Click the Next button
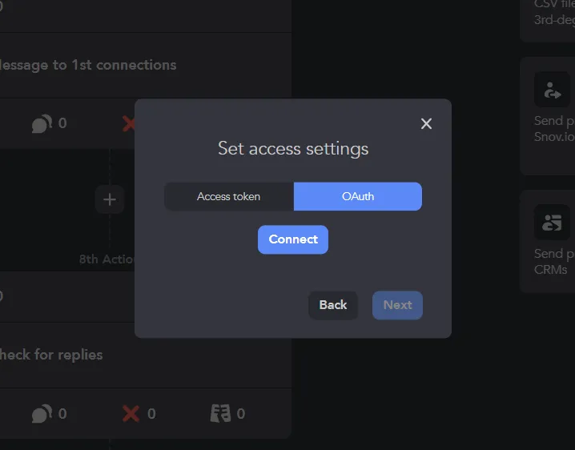 coord(397,305)
